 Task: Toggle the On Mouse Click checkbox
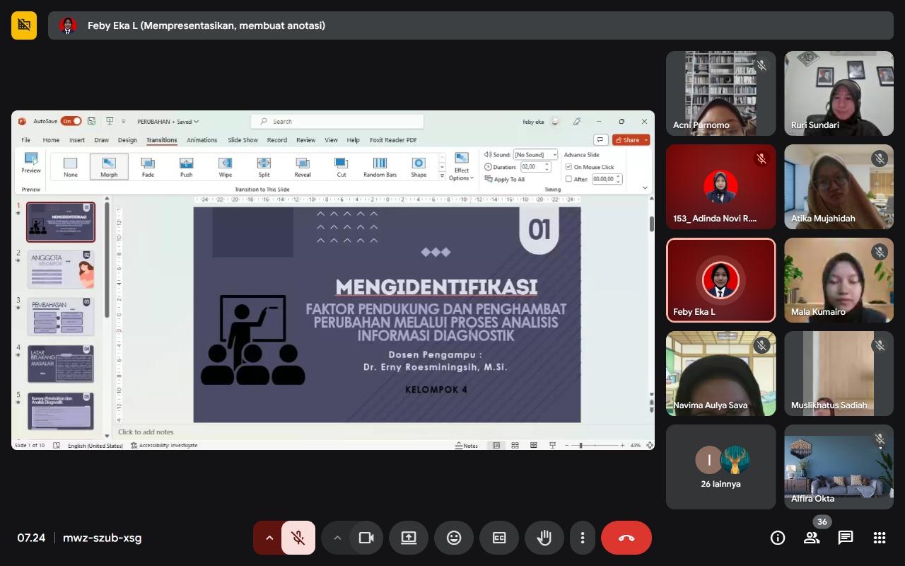[569, 167]
